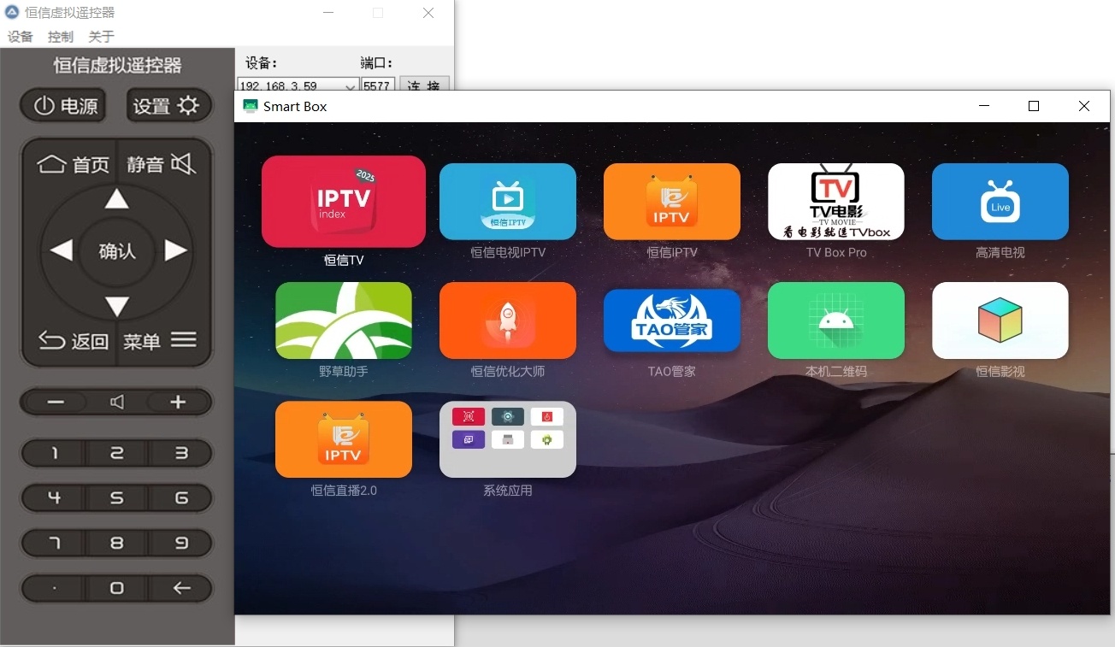Click number 8 on the remote keypad

(x=117, y=543)
